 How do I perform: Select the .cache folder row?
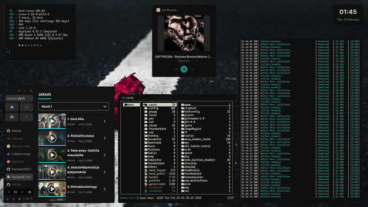pyautogui.click(x=159, y=105)
